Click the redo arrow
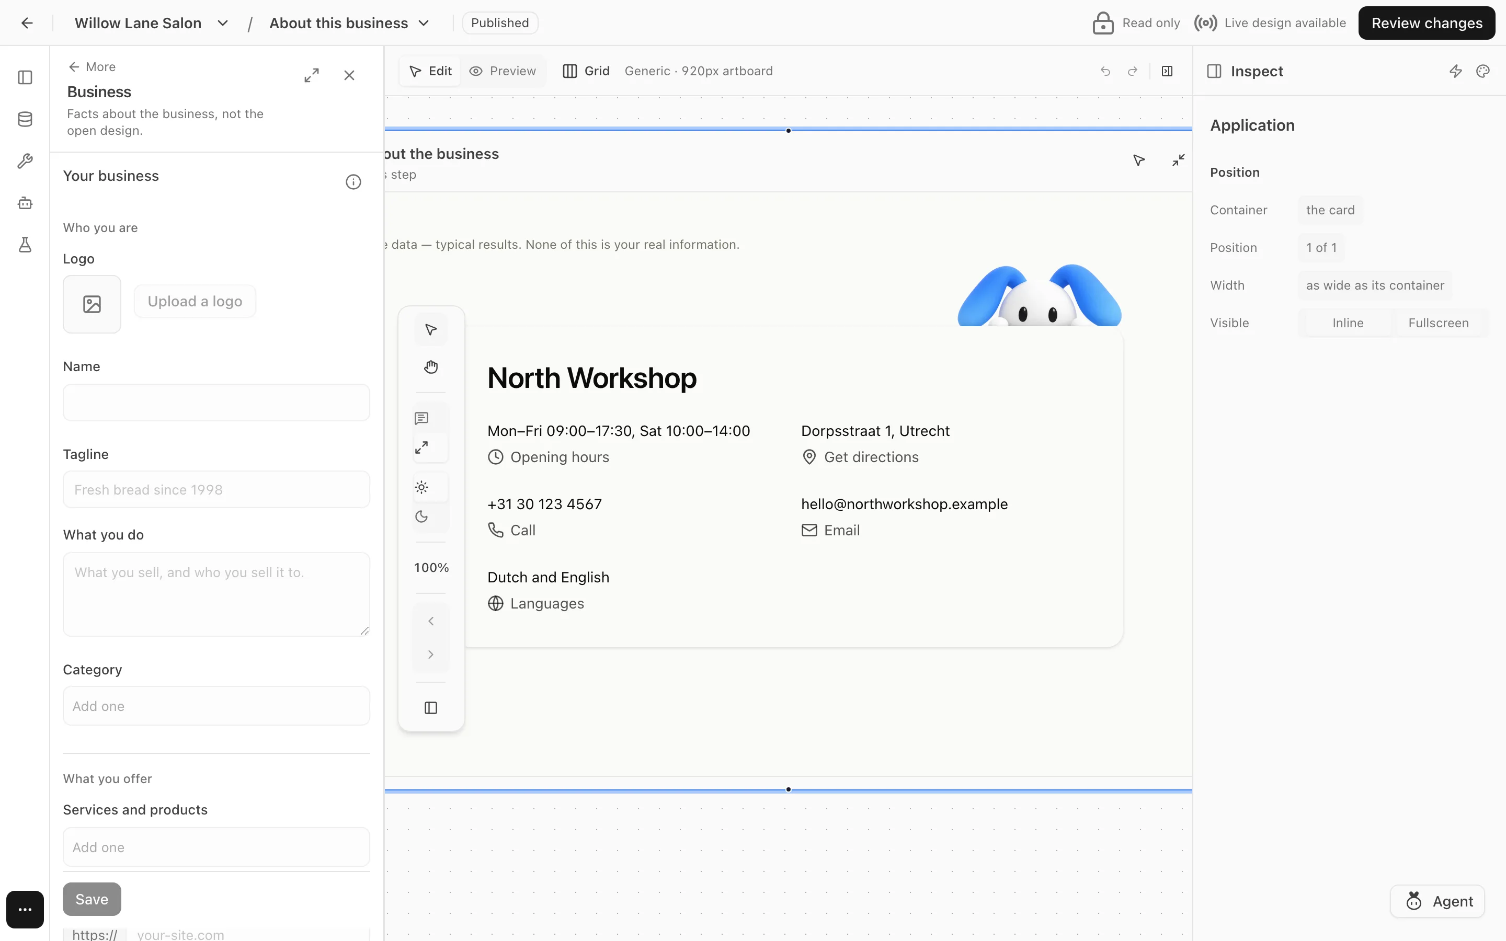Image resolution: width=1506 pixels, height=941 pixels. (x=1133, y=71)
